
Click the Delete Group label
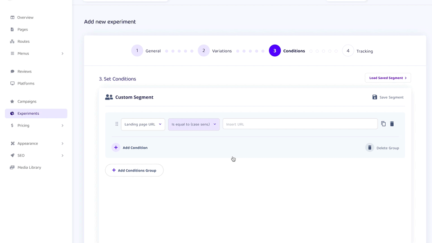point(387,148)
